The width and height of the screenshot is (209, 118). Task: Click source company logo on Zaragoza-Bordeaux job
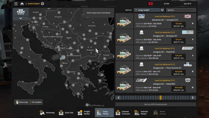(141, 32)
